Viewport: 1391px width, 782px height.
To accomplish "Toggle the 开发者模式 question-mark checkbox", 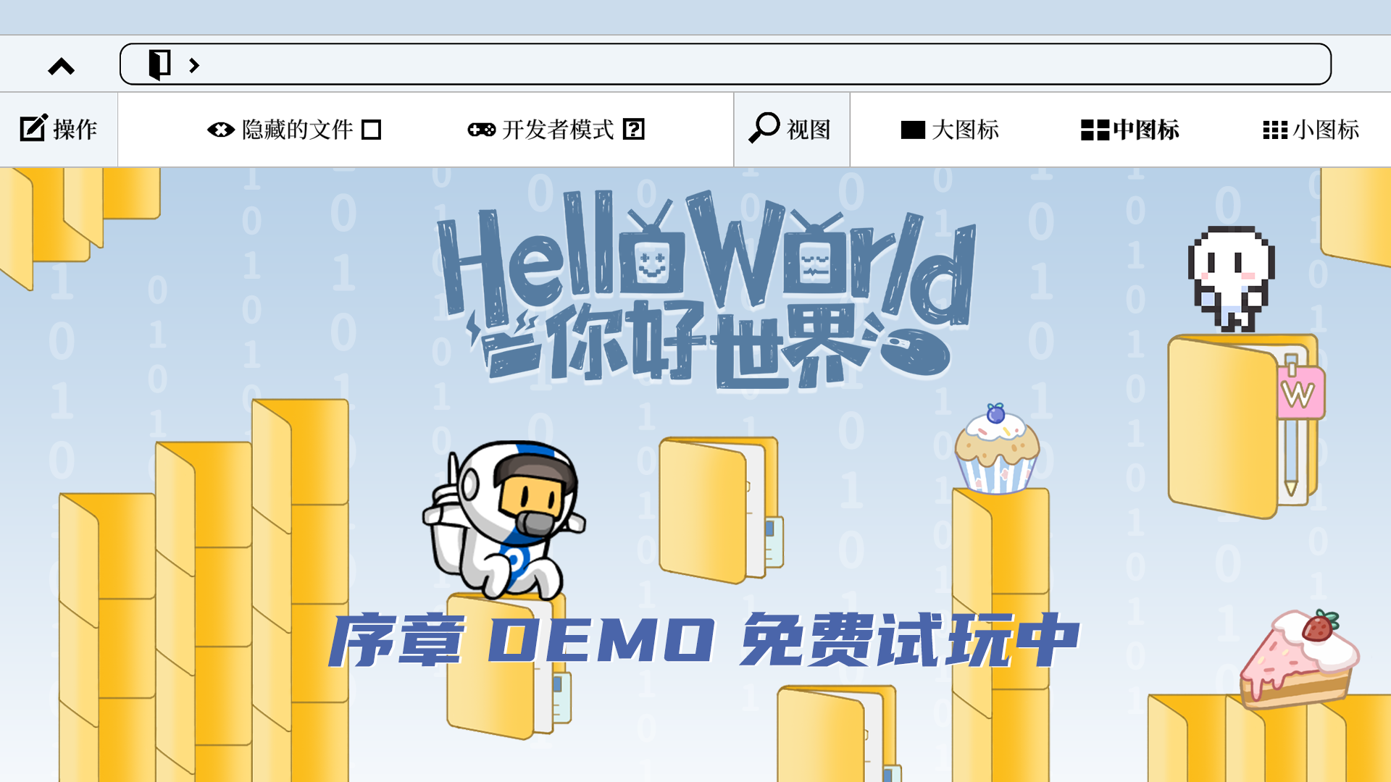I will coord(635,130).
